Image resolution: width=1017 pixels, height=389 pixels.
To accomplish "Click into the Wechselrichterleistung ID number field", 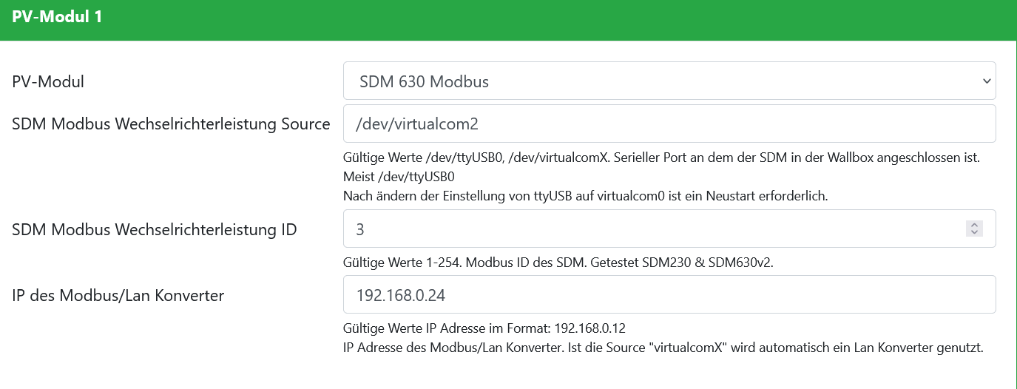I will [651, 229].
